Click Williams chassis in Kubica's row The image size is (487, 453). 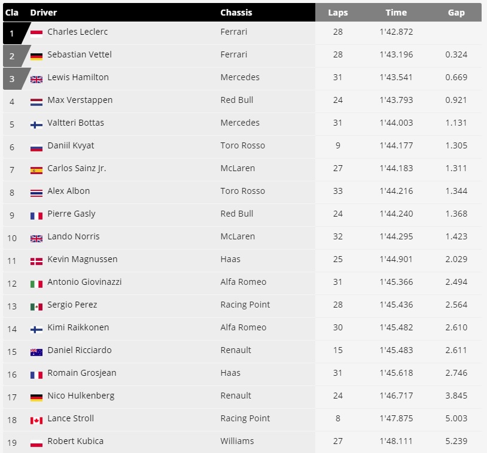(x=237, y=441)
